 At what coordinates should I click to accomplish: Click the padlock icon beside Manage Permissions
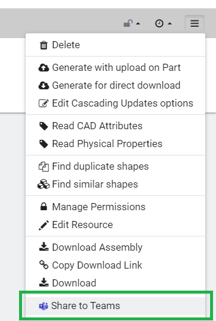click(x=43, y=207)
